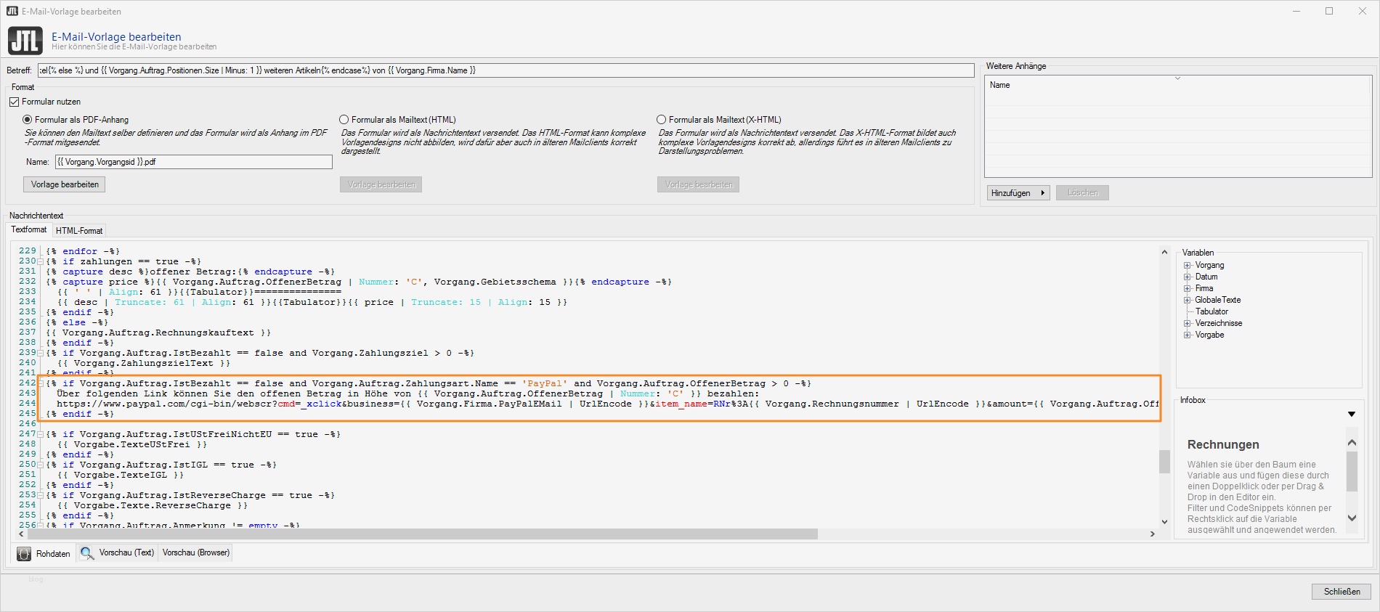Image resolution: width=1380 pixels, height=612 pixels.
Task: Select the Vorgang tree label
Action: [x=1209, y=266]
